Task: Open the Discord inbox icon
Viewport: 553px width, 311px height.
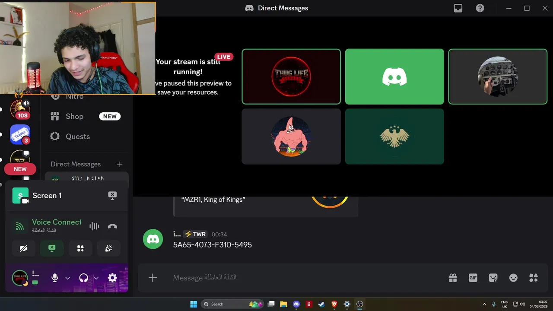Action: [x=458, y=8]
